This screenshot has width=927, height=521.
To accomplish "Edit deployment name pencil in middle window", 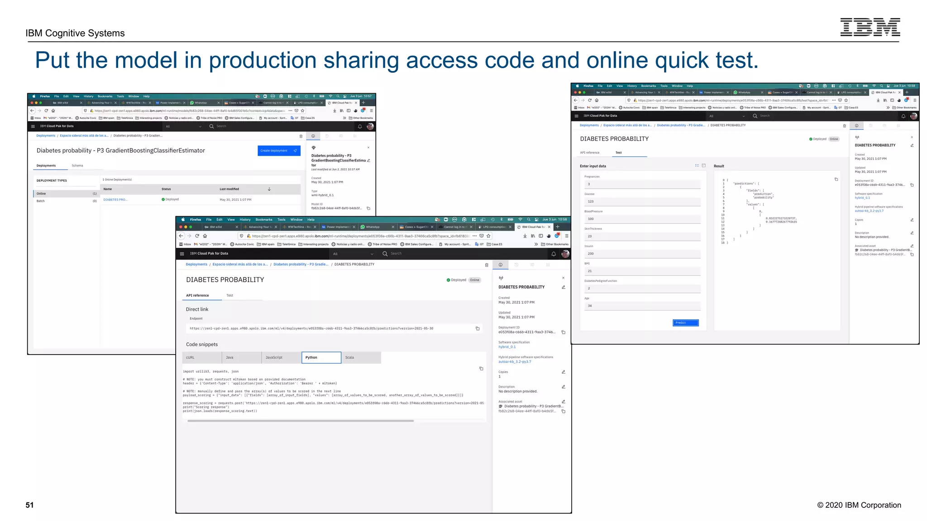I will coord(564,287).
